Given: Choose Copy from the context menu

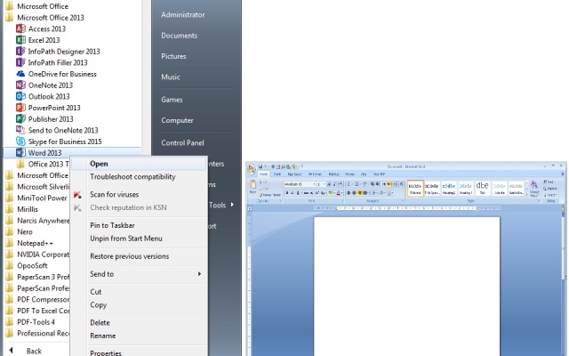Looking at the screenshot, I should click(99, 304).
